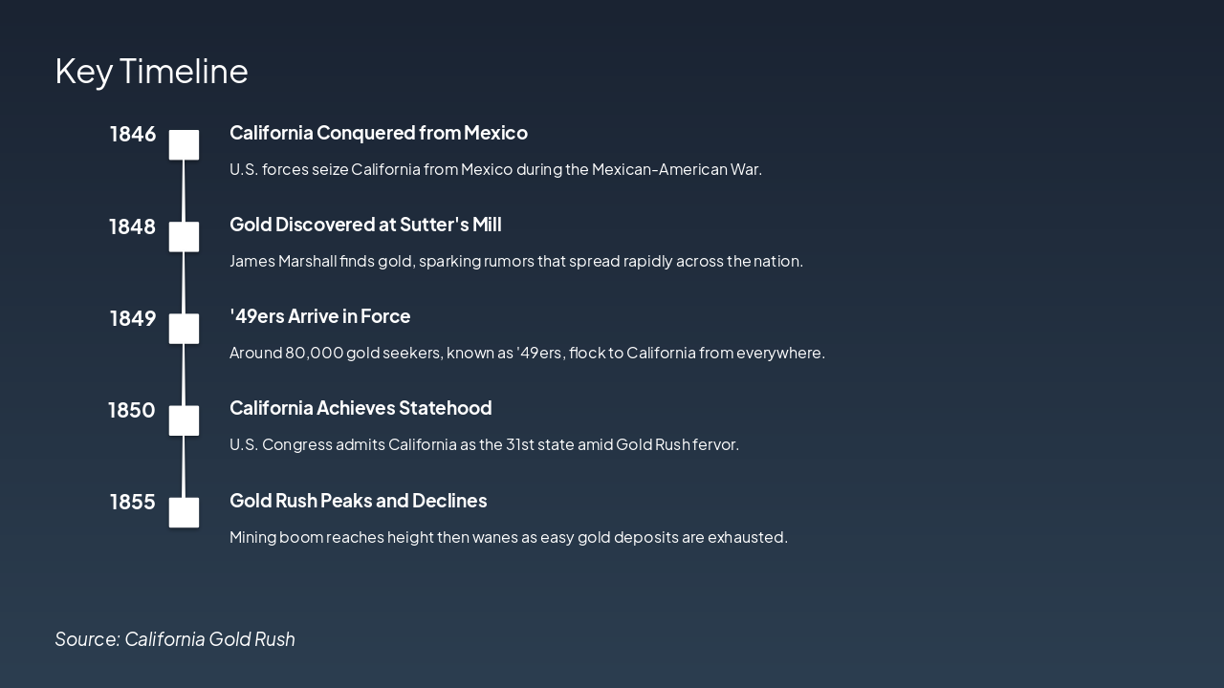Viewport: 1224px width, 688px height.
Task: Click 'California Achieves Statehood' heading
Action: click(361, 408)
